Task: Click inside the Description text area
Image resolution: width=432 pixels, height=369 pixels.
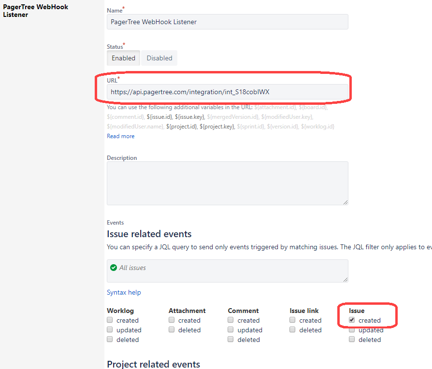Action: pyautogui.click(x=227, y=183)
